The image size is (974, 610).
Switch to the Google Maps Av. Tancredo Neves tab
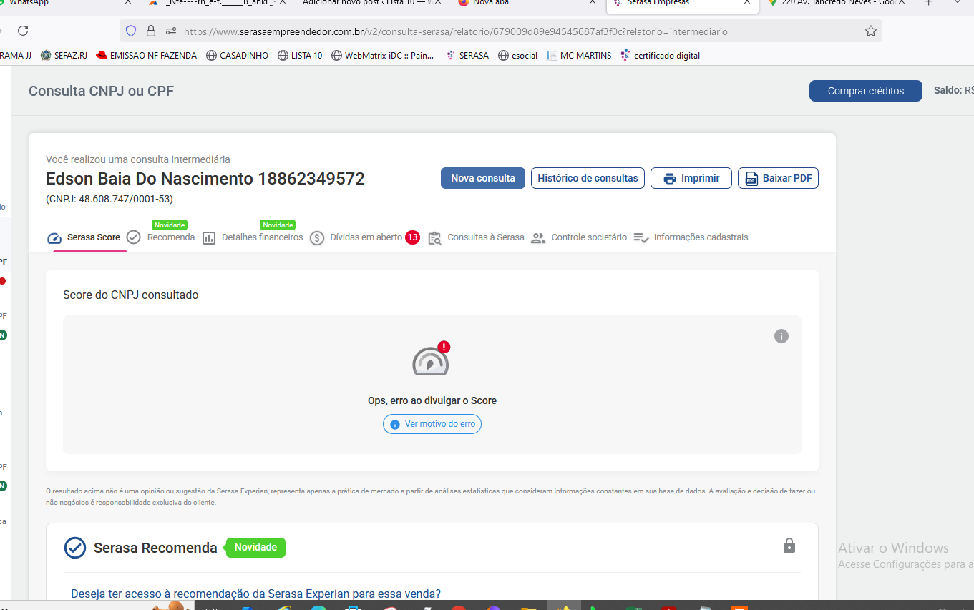837,3
